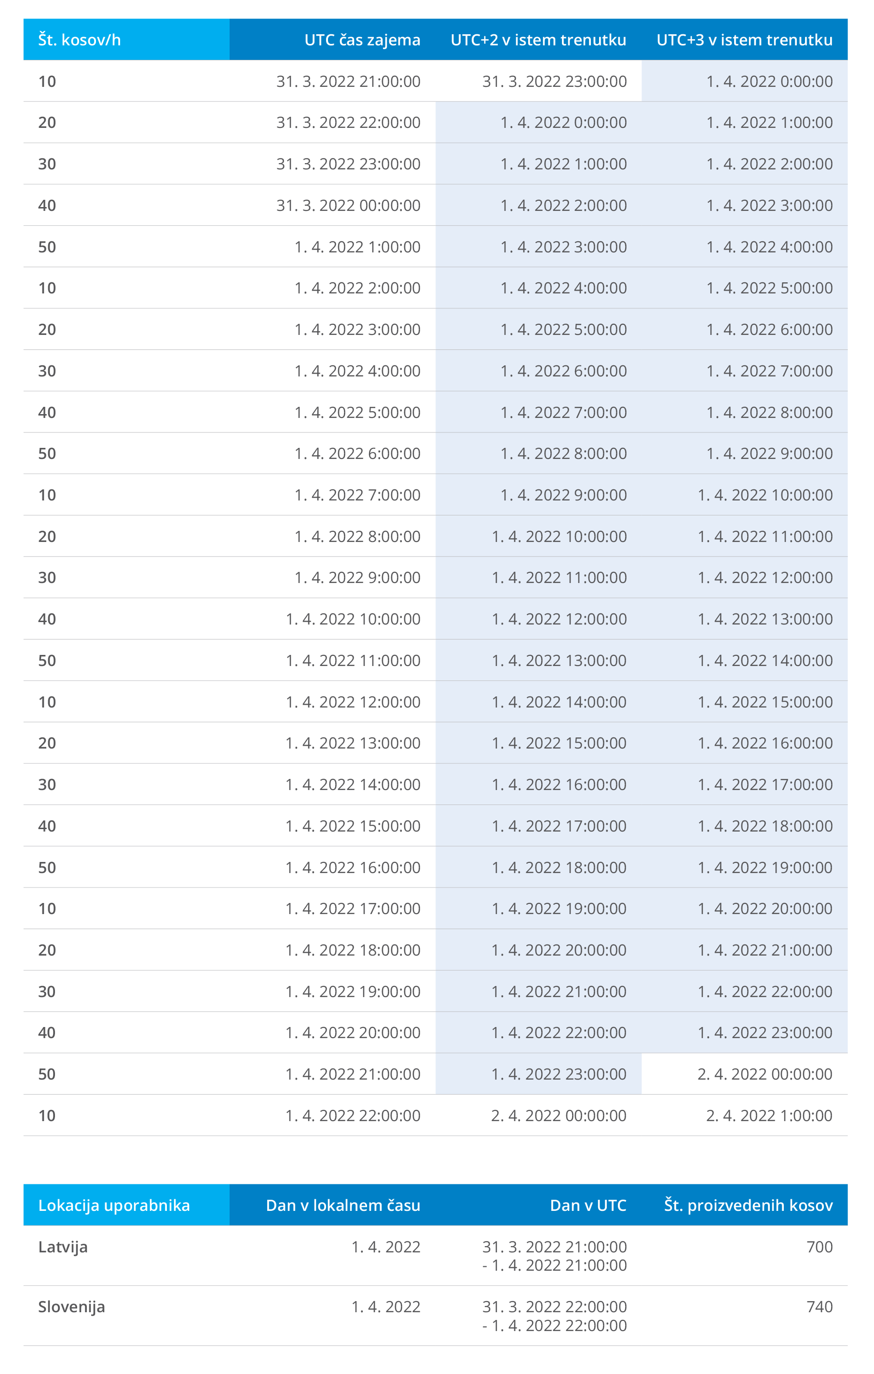Select UTC+3 cell '2. 4. 2022 00:00:00'
The height and width of the screenshot is (1374, 874).
coord(765,1074)
